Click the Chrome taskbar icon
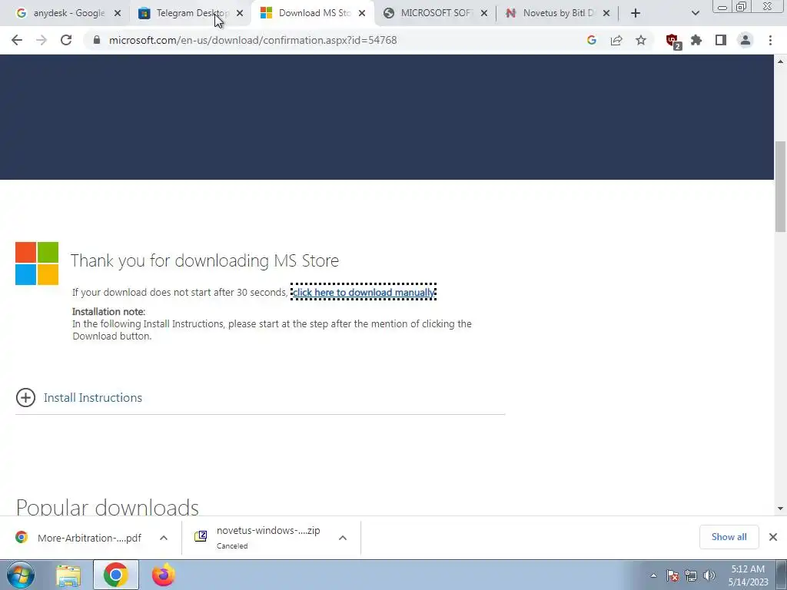787x590 pixels. point(115,575)
